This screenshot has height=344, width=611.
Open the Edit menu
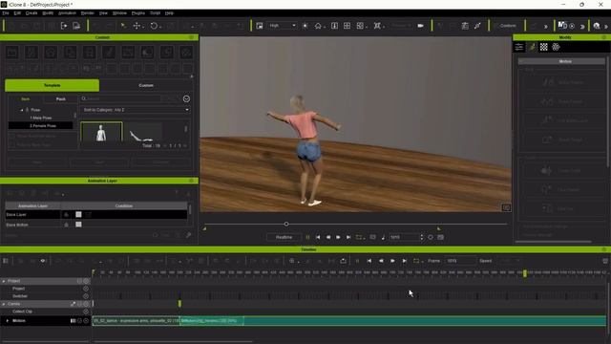17,12
